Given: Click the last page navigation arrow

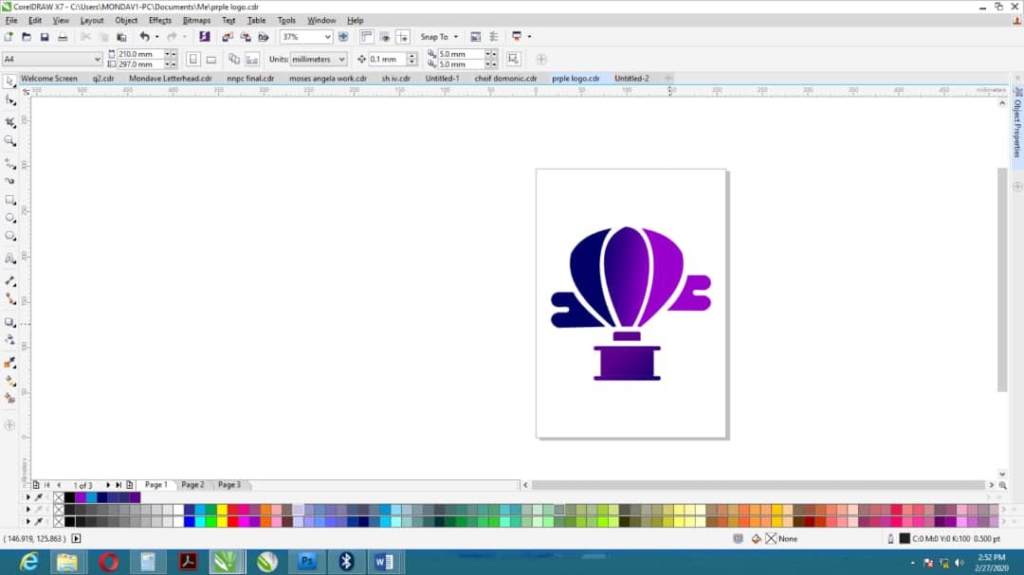Looking at the screenshot, I should pos(119,485).
